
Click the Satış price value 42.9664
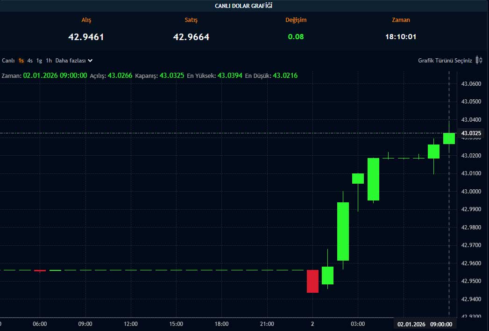[x=191, y=37]
